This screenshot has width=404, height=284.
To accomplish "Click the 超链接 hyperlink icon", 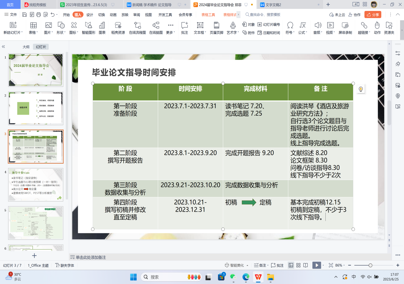I will point(364,28).
